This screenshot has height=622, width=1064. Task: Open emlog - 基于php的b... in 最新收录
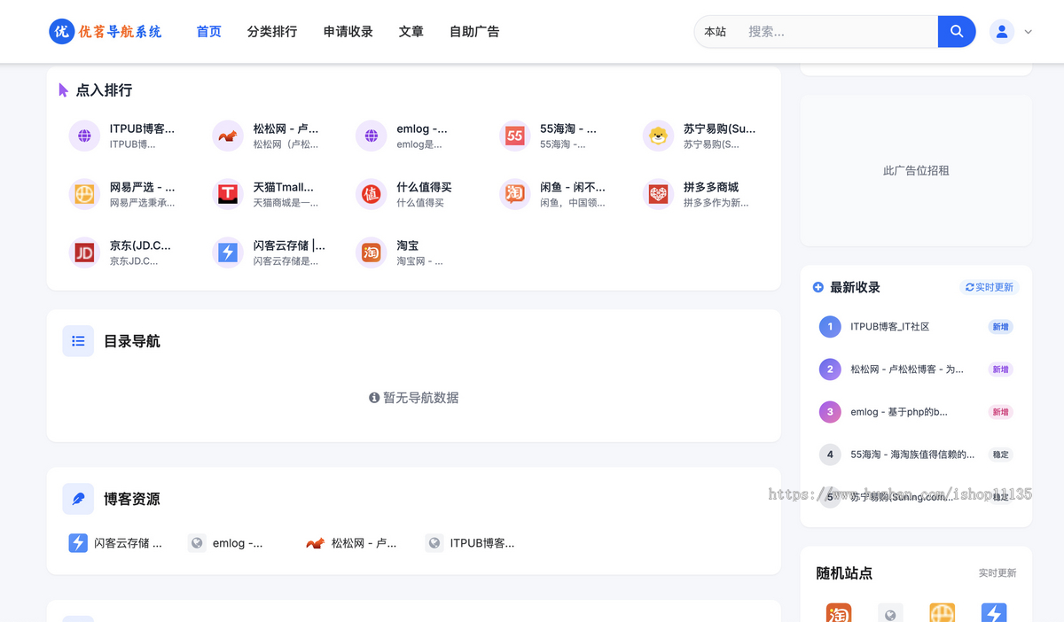(x=899, y=412)
